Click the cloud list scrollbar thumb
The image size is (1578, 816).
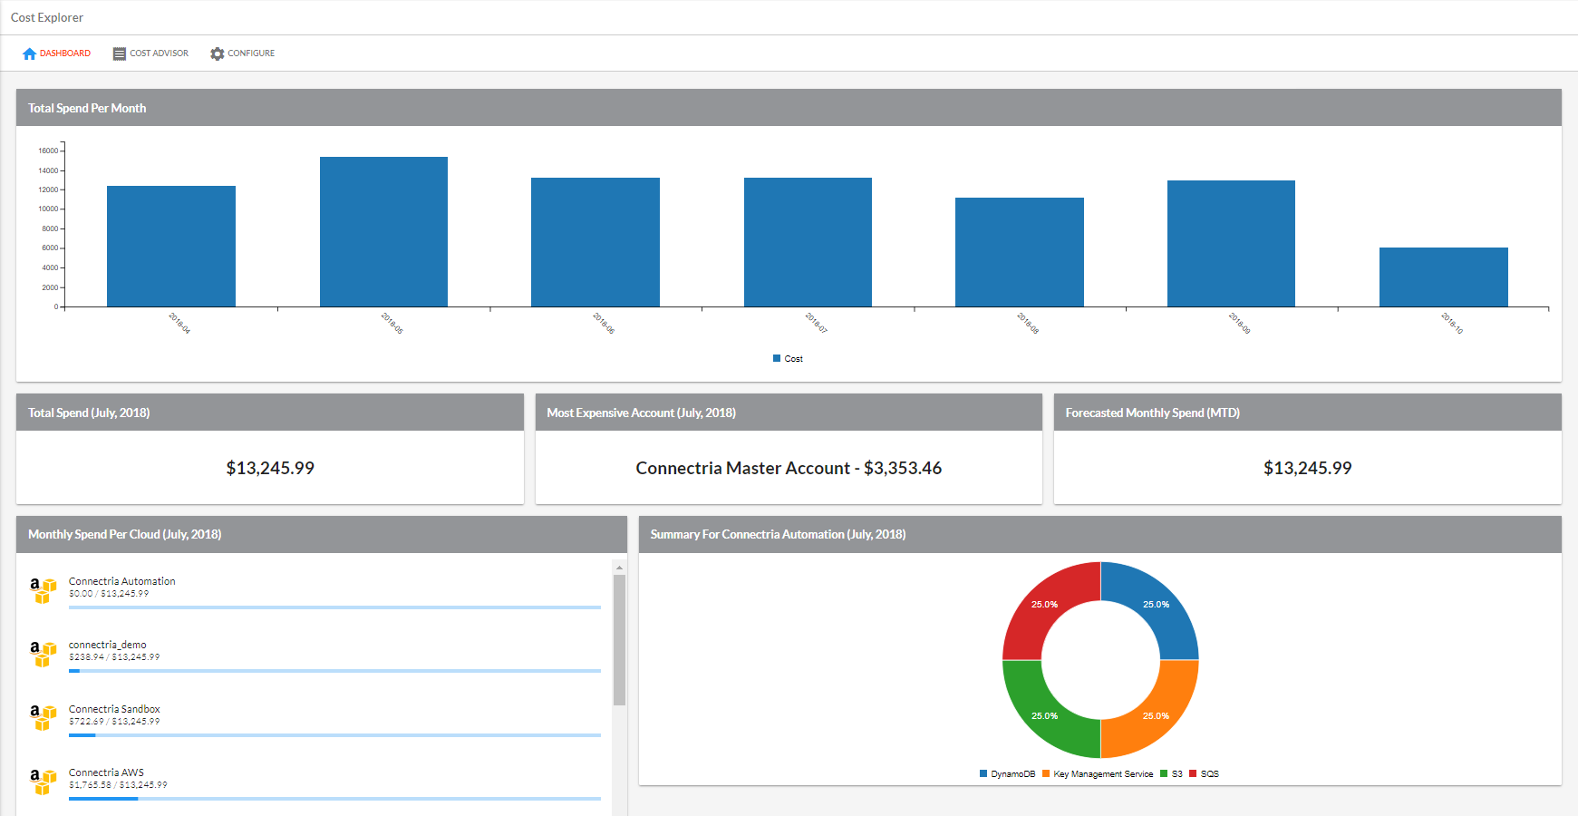click(619, 640)
